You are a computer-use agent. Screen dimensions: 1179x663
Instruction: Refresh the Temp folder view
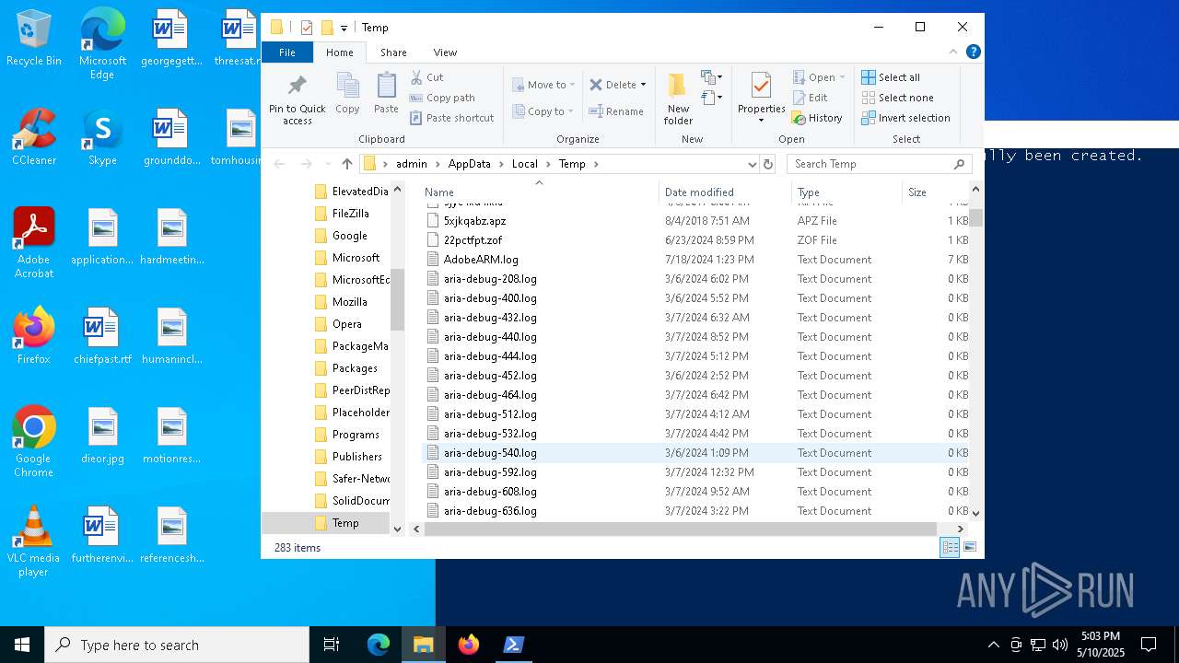point(768,164)
